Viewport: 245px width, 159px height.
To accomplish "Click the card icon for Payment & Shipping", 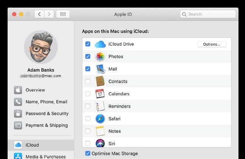I will click(18, 125).
